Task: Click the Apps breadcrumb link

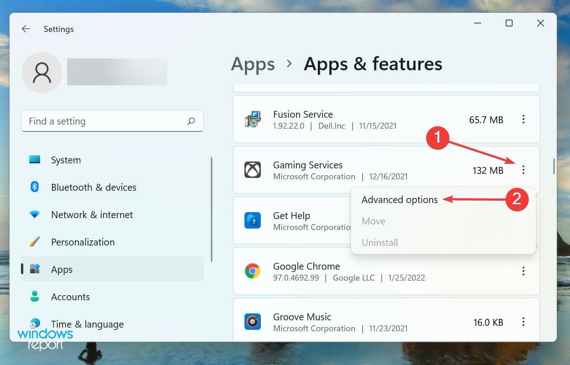Action: (253, 64)
